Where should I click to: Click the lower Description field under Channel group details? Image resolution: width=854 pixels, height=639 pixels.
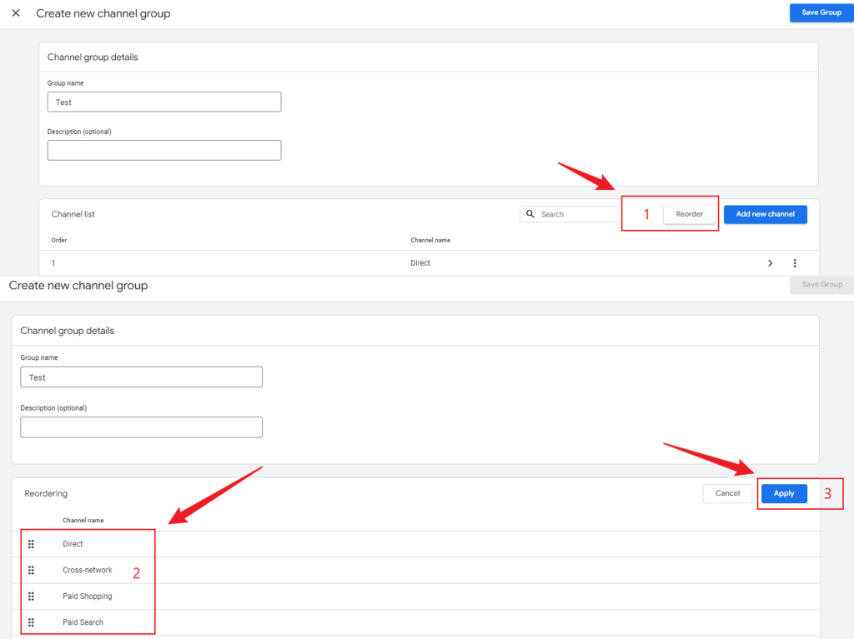click(x=141, y=427)
